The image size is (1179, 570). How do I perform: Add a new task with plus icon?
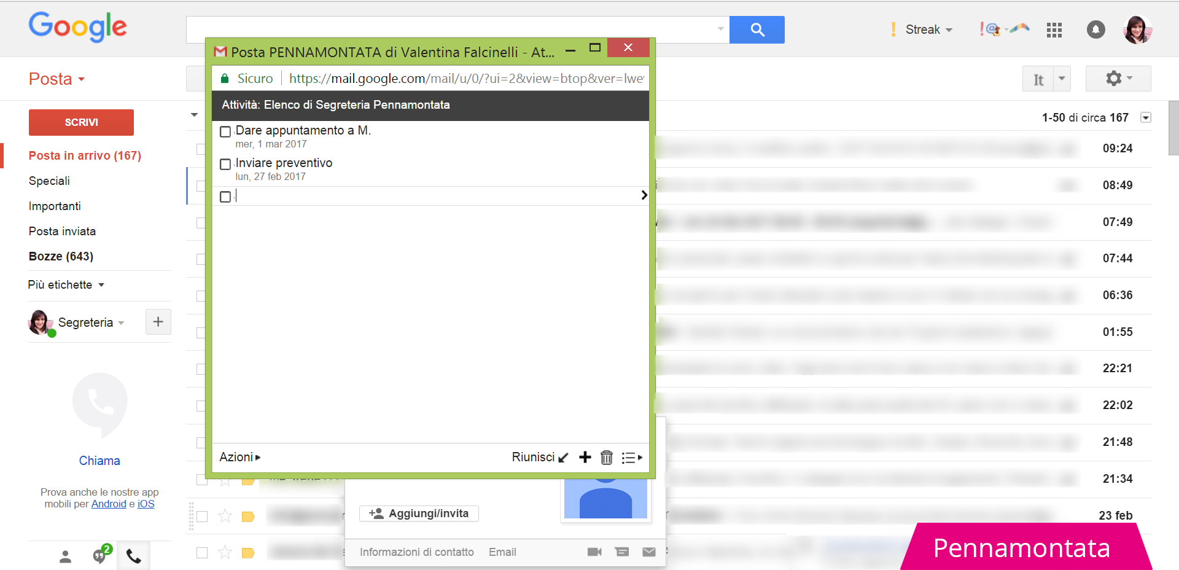click(x=585, y=458)
